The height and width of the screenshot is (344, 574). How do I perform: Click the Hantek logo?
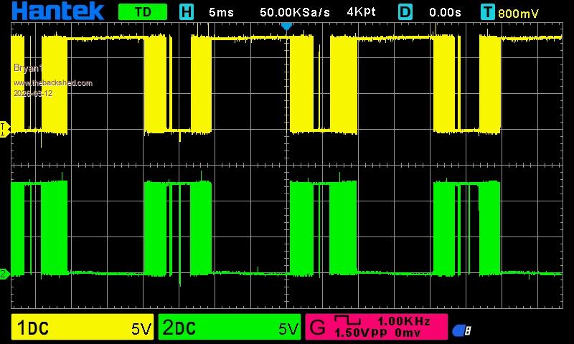pyautogui.click(x=59, y=11)
